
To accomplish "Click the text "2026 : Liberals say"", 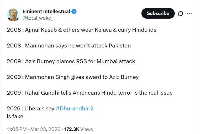I will [30, 108].
